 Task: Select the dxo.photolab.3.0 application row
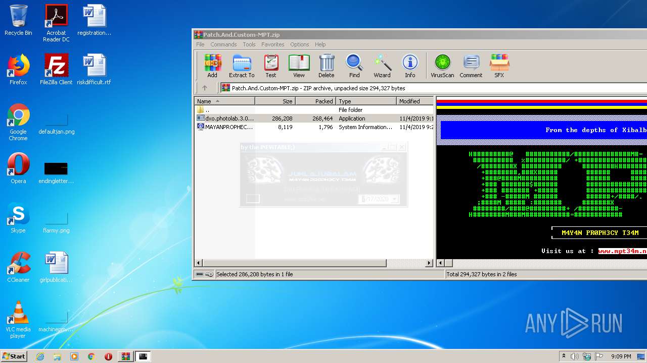[x=314, y=118]
